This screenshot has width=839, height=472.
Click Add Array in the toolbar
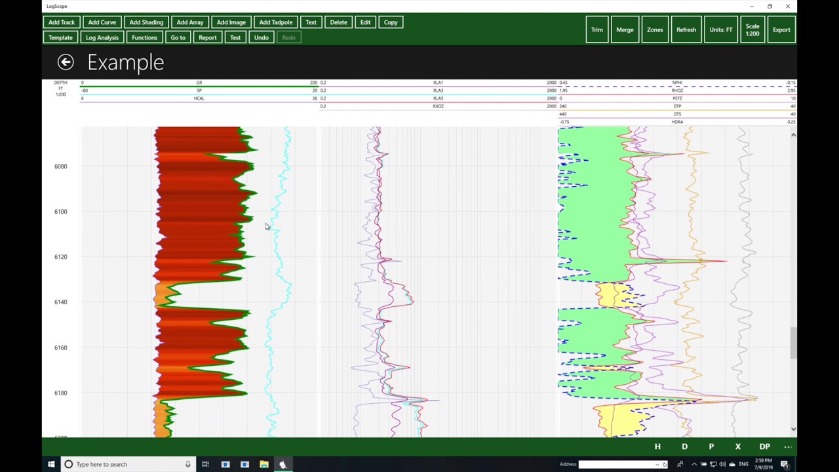coord(190,22)
